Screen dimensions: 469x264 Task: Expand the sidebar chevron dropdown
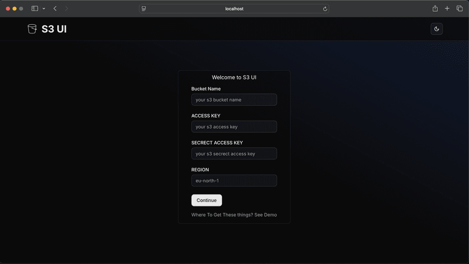click(43, 8)
